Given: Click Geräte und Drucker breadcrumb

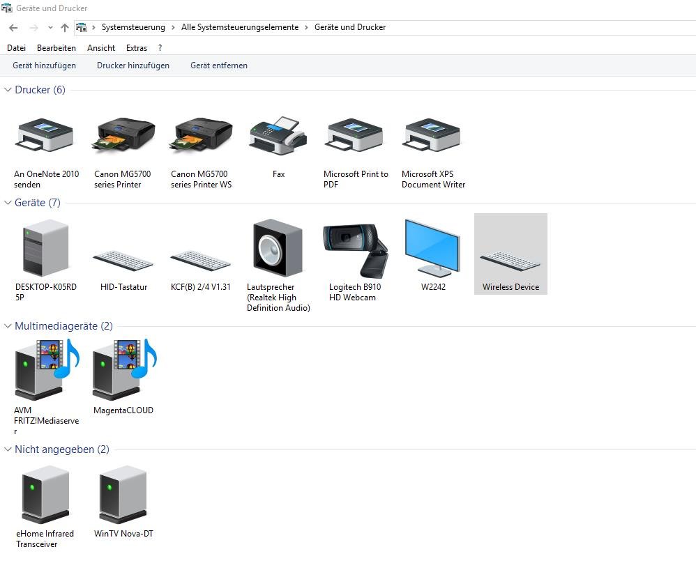Looking at the screenshot, I should click(350, 27).
